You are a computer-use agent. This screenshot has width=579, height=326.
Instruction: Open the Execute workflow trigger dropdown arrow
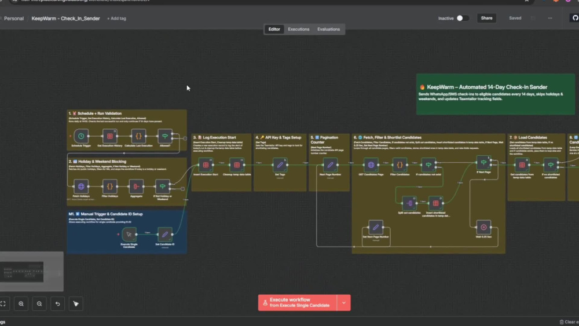click(x=344, y=303)
